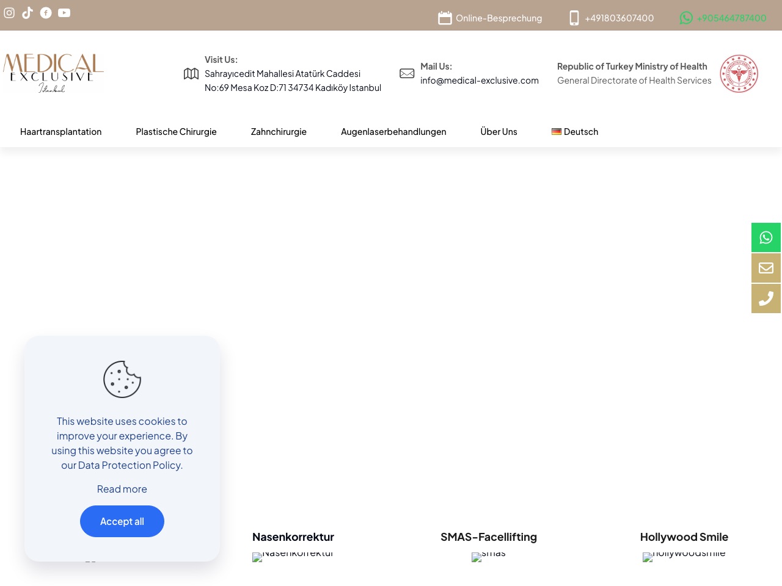
Task: Open the Facebook page icon
Action: click(46, 13)
